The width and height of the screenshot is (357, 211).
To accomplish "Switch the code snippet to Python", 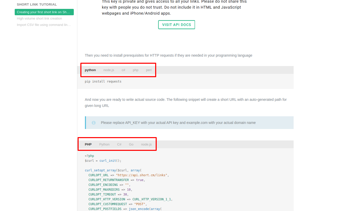I will tap(104, 144).
